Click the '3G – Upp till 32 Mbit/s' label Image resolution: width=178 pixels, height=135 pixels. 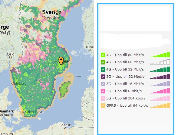[125, 77]
